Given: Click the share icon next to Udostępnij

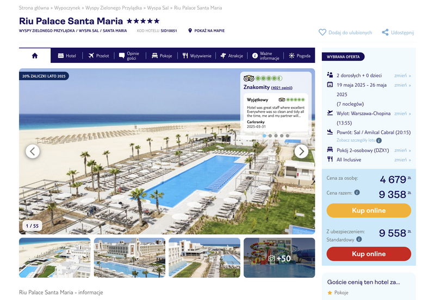Looking at the screenshot, I should [x=385, y=33].
